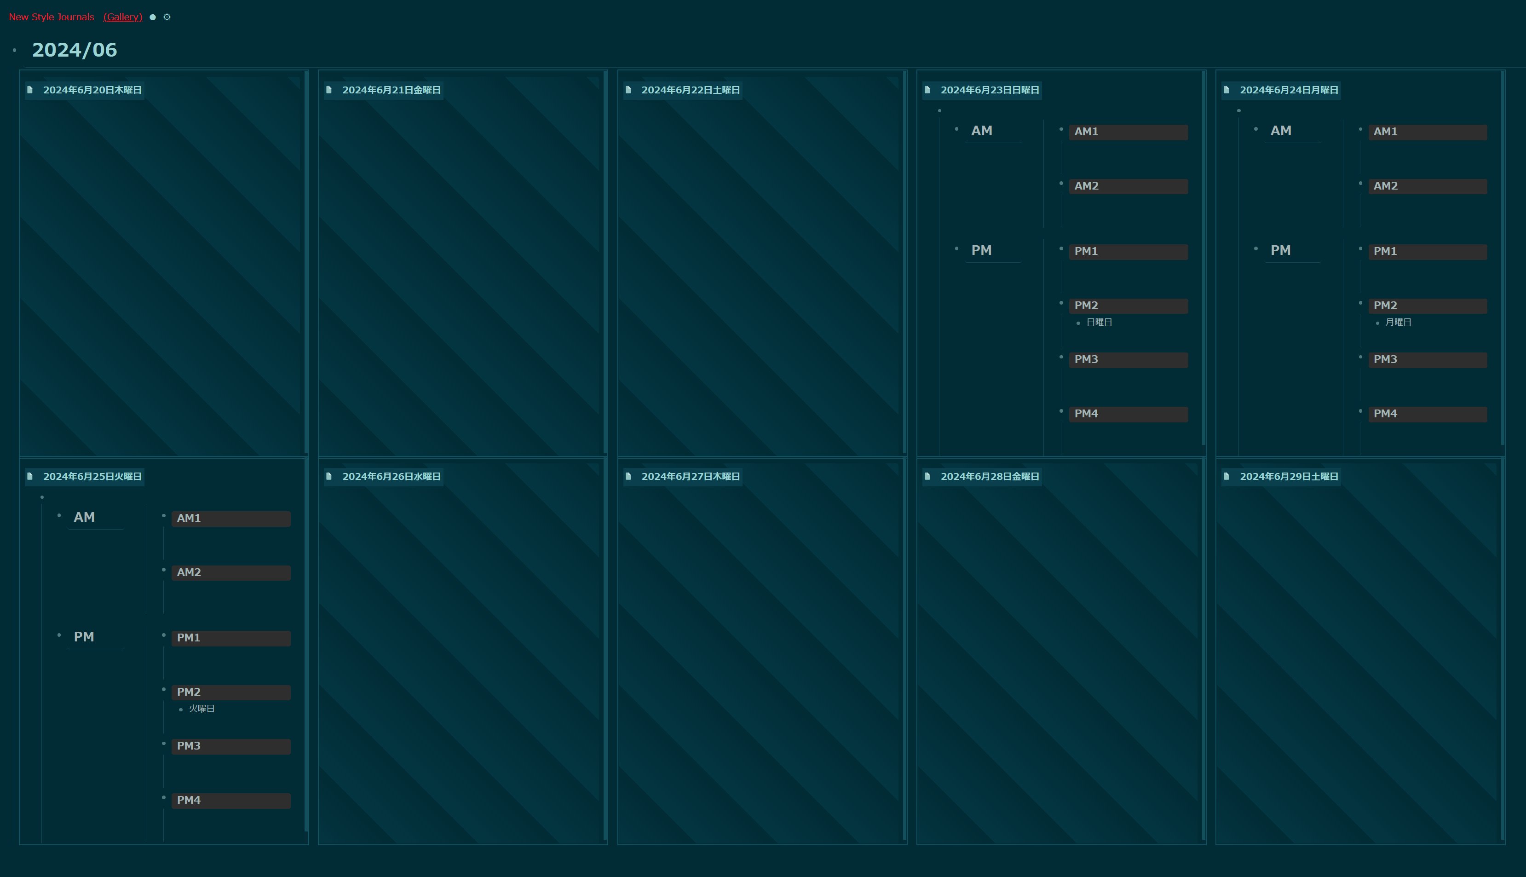Open journal 2024年6月29日土曜日
Viewport: 1526px width, 877px height.
coord(1289,476)
